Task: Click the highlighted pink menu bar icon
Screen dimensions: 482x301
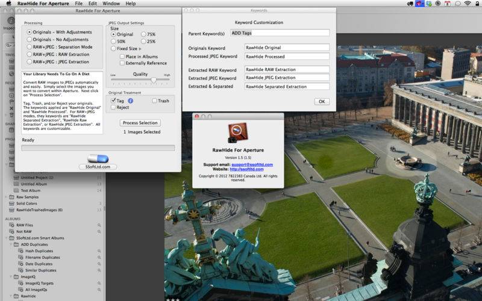Action: click(x=419, y=4)
